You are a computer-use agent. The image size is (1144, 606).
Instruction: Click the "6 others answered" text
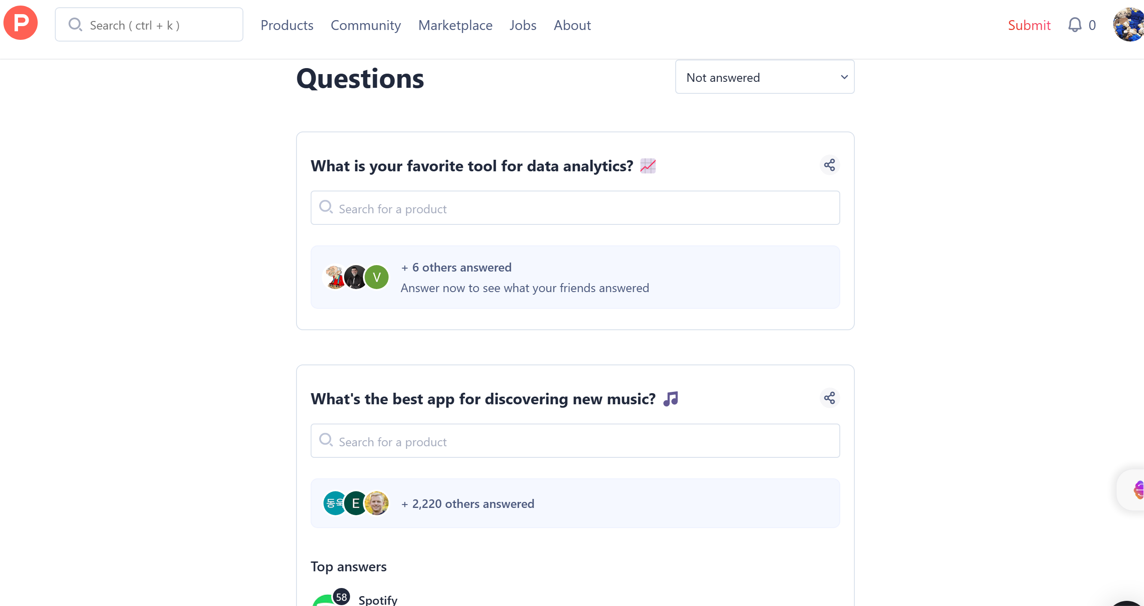pyautogui.click(x=461, y=267)
